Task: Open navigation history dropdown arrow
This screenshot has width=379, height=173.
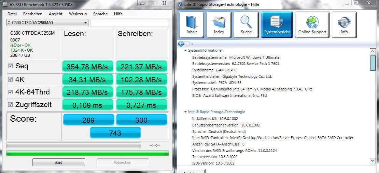Action: pyautogui.click(x=192, y=44)
